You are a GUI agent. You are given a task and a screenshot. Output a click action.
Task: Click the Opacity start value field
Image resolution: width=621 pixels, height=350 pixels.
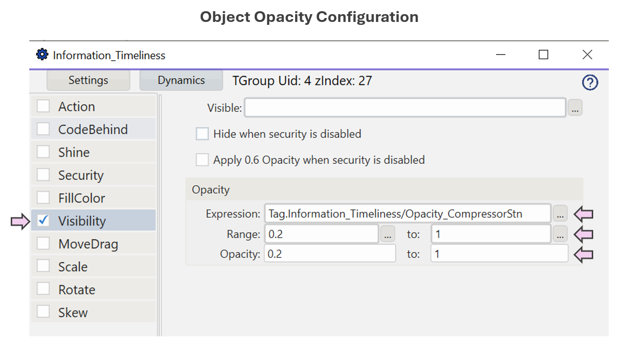coord(330,254)
